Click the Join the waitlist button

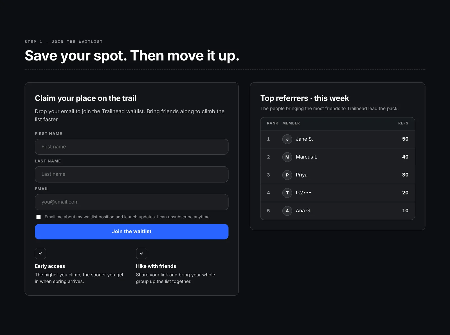coord(132,231)
